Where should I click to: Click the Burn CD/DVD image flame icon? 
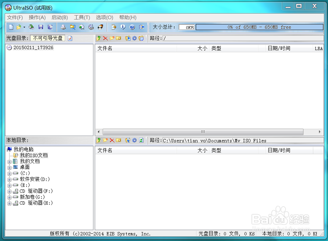(101, 27)
